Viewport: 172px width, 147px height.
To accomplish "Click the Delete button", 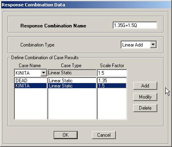I will click(x=145, y=108).
